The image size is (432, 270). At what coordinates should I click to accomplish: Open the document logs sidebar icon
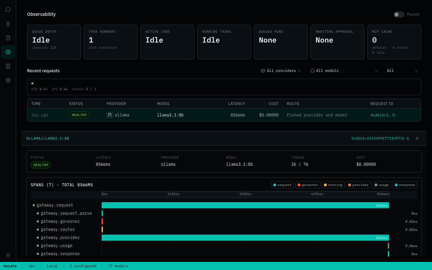tap(8, 66)
